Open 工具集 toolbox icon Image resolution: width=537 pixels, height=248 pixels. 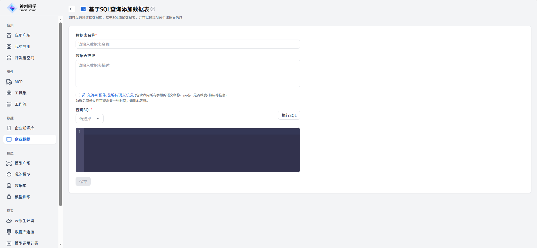(x=9, y=93)
